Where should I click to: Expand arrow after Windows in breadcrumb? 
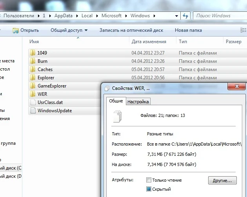click(x=154, y=16)
